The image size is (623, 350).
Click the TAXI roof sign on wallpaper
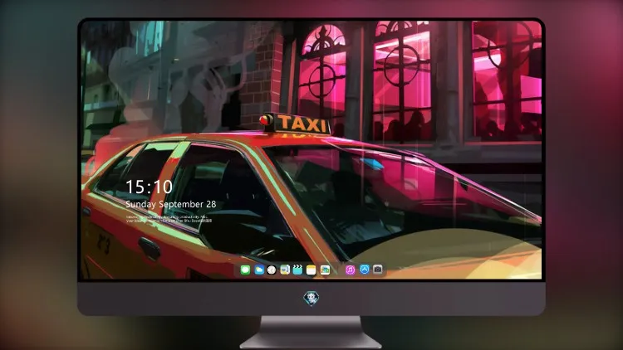point(302,124)
